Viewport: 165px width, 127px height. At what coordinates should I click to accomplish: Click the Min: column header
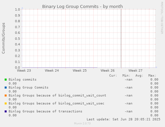[126, 76]
